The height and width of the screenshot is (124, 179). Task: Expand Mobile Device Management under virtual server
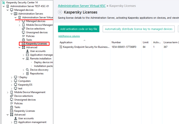click(x=19, y=25)
